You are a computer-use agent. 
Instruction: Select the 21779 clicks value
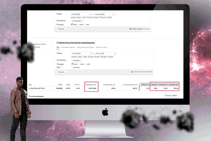pyautogui.click(x=68, y=88)
